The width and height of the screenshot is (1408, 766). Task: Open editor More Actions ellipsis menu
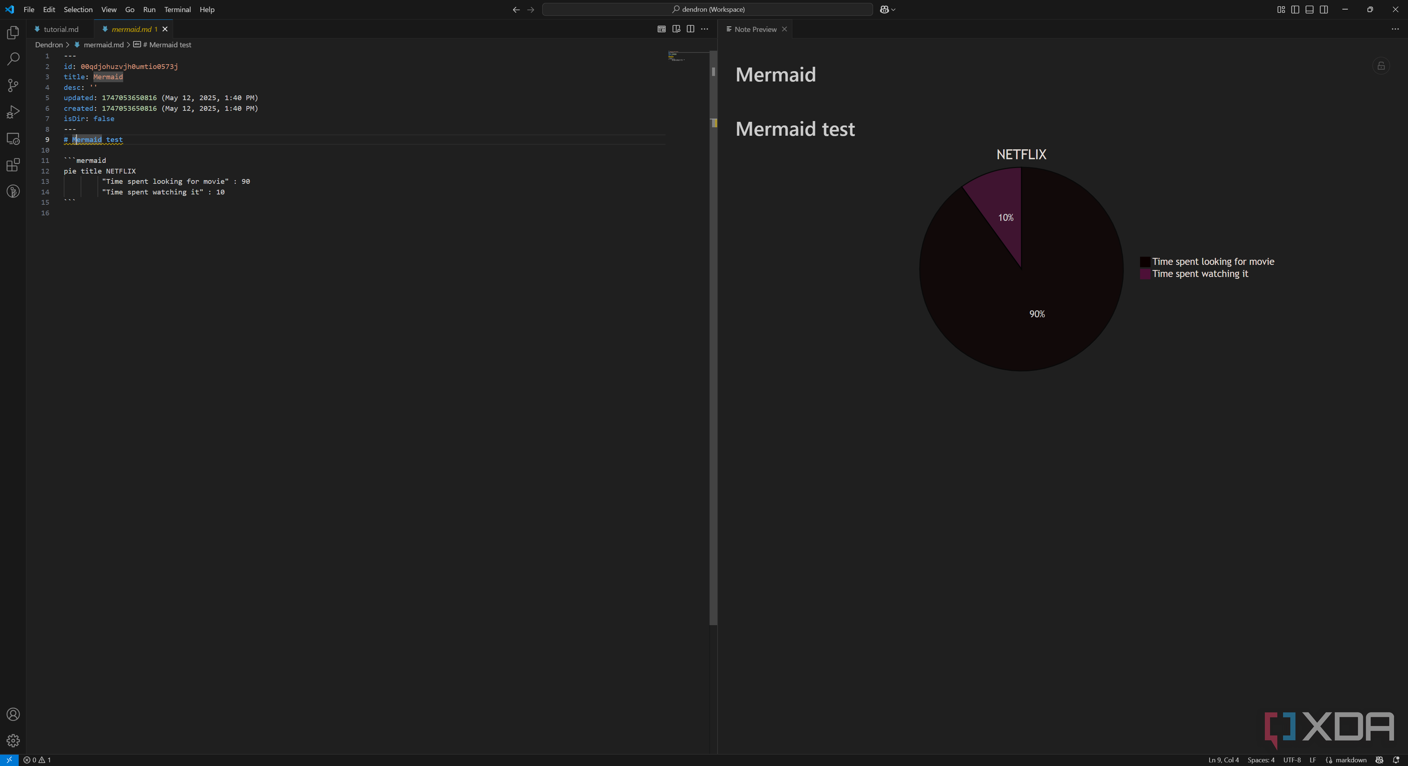(x=704, y=29)
